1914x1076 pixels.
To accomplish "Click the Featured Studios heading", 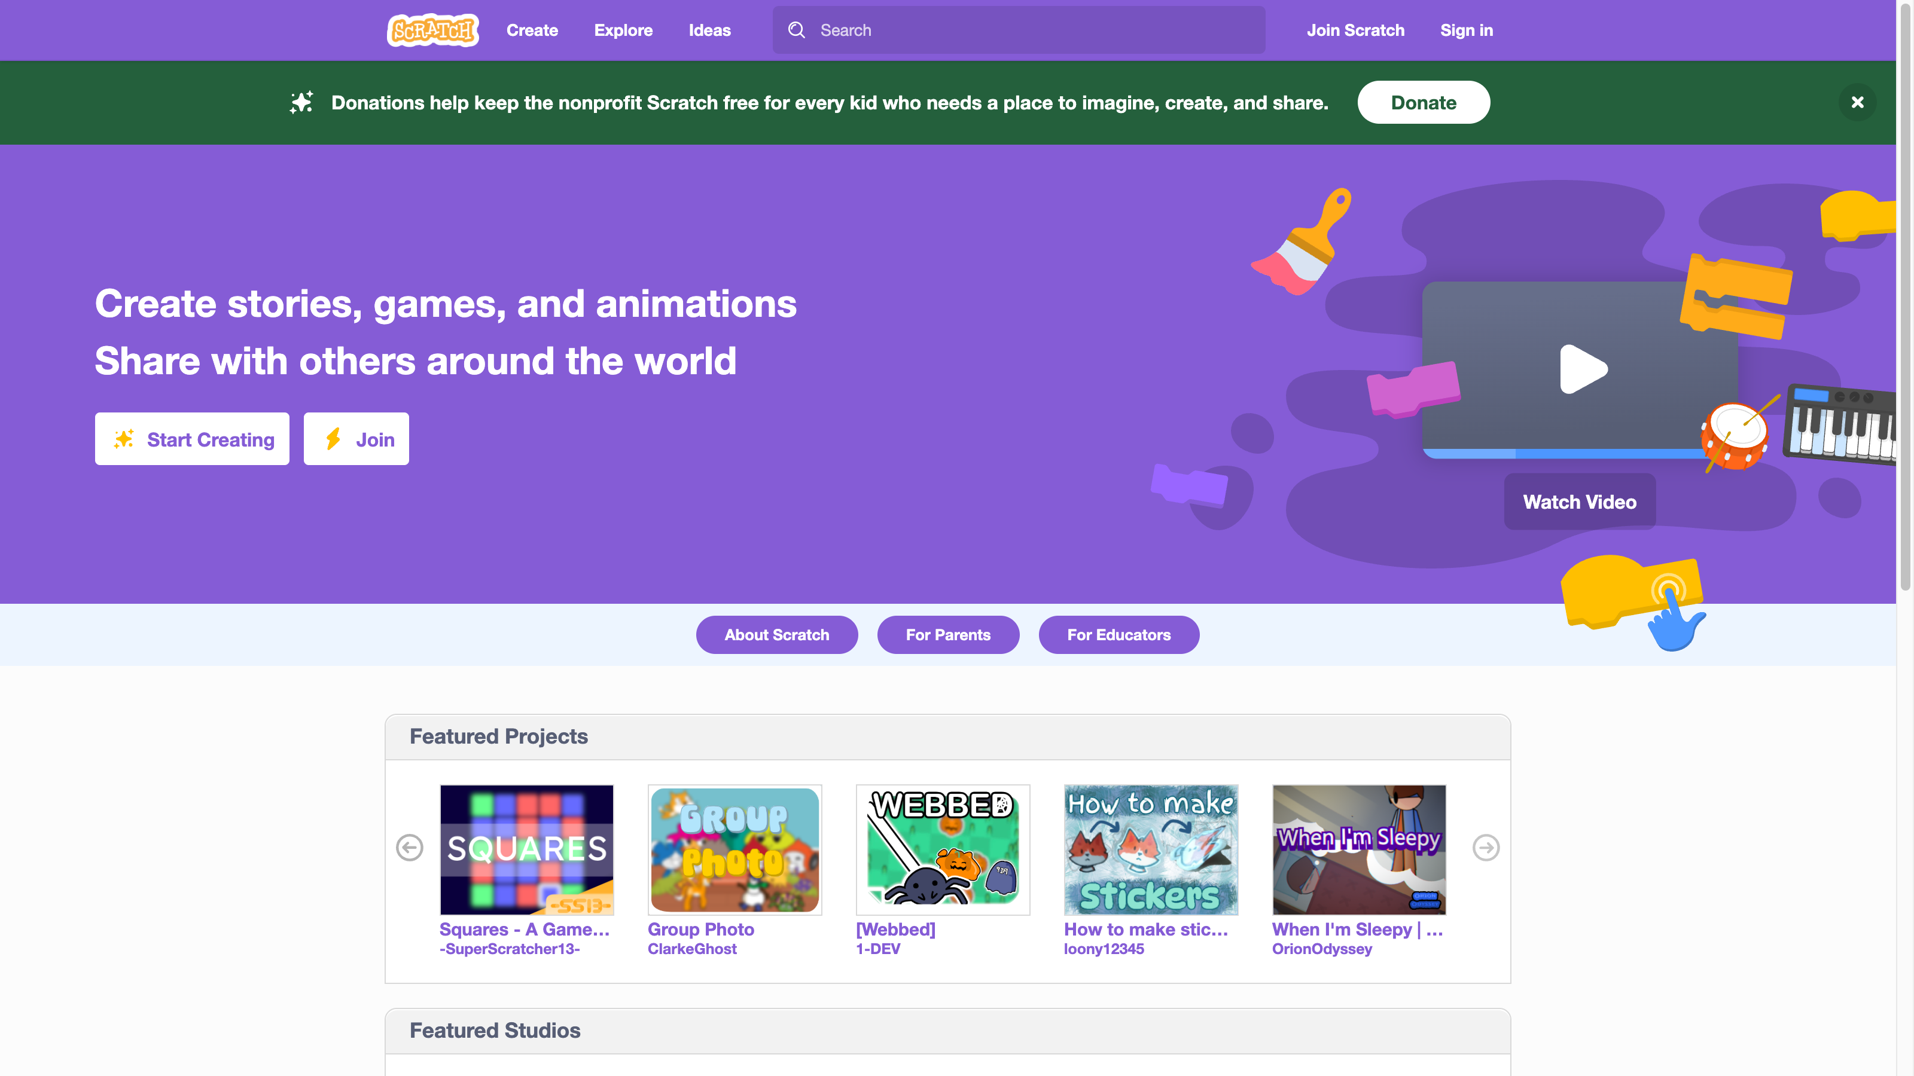I will coord(495,1031).
